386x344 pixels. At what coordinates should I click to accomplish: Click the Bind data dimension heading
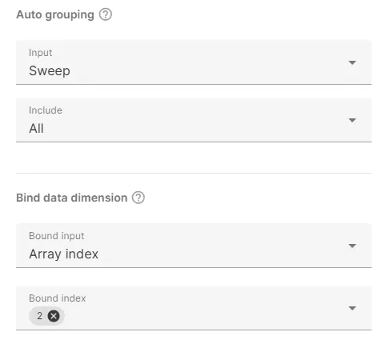[x=72, y=198]
